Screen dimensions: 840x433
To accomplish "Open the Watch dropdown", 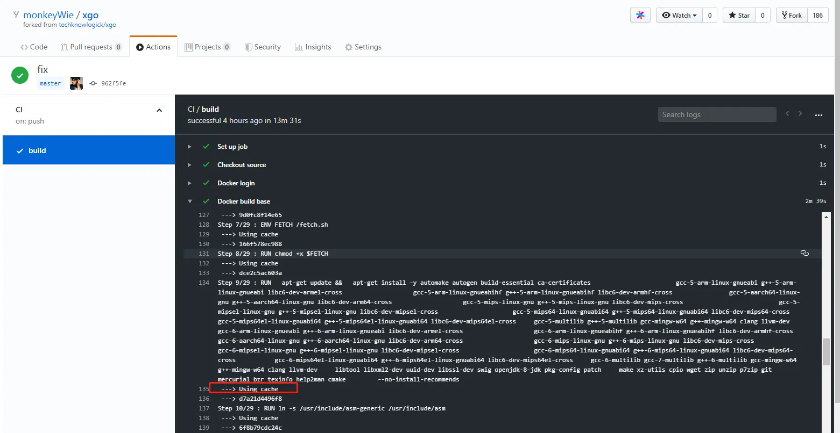I will [x=680, y=16].
